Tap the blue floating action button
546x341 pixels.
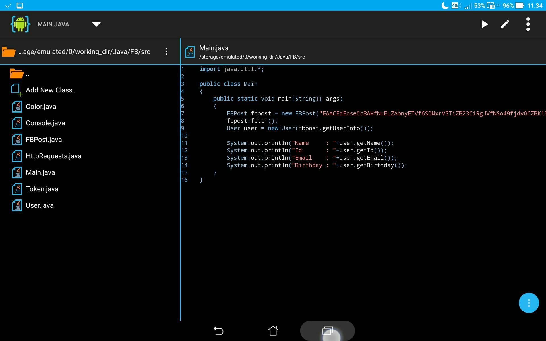point(529,303)
